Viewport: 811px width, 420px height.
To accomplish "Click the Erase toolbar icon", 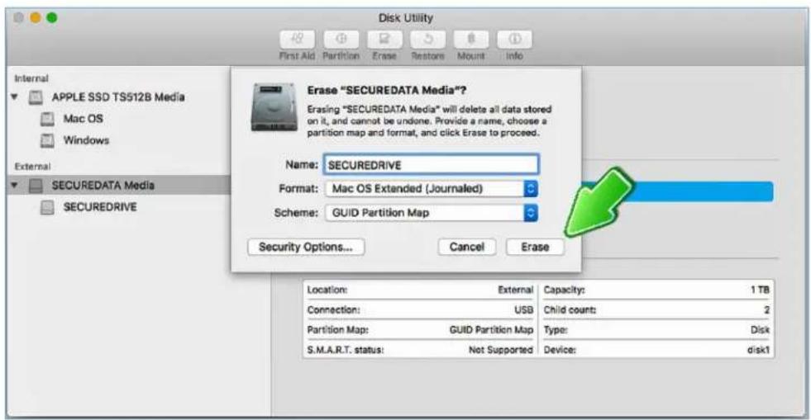I will pyautogui.click(x=384, y=40).
